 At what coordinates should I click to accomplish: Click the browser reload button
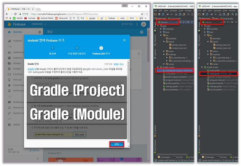tap(15, 14)
